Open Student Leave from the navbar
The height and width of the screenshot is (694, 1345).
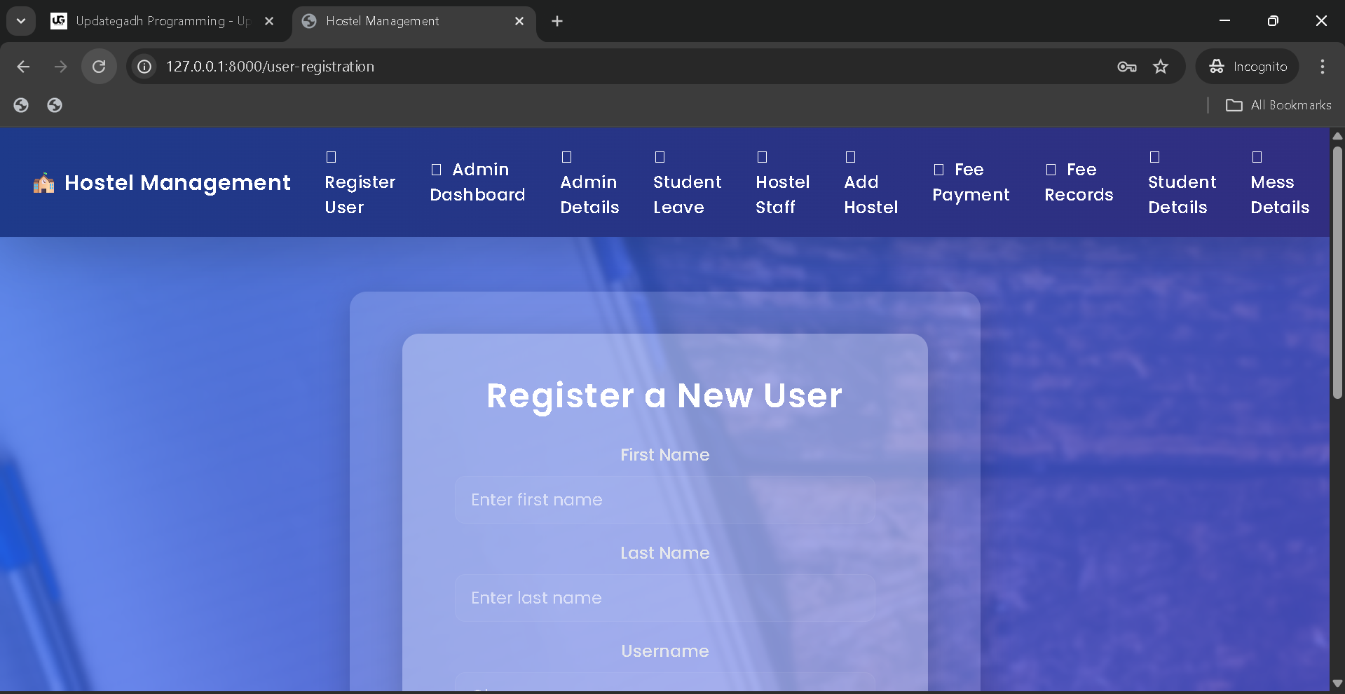(x=687, y=194)
